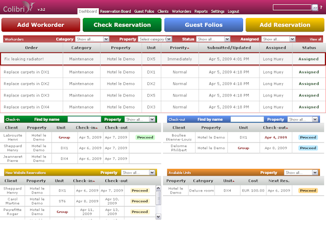Open the Check-out Property dropdown
Viewport: 326px width, 225px height.
303,119
